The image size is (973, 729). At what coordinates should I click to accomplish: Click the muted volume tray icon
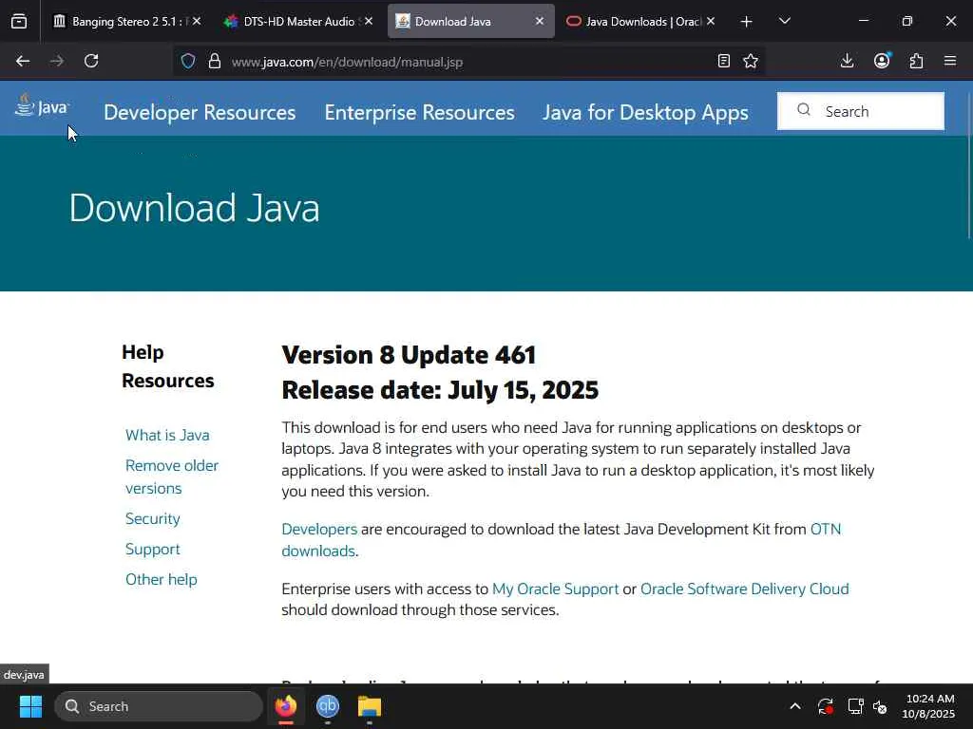pos(880,706)
